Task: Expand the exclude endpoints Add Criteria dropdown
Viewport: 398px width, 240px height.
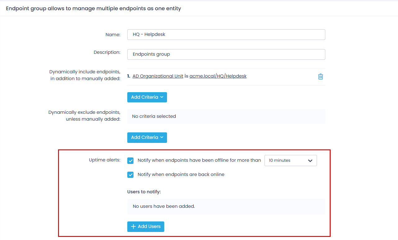Action: pyautogui.click(x=147, y=138)
